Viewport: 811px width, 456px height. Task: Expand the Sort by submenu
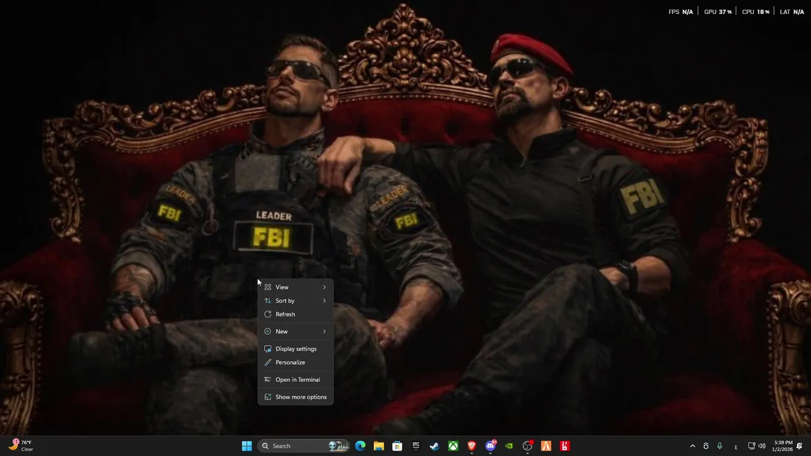coord(295,301)
